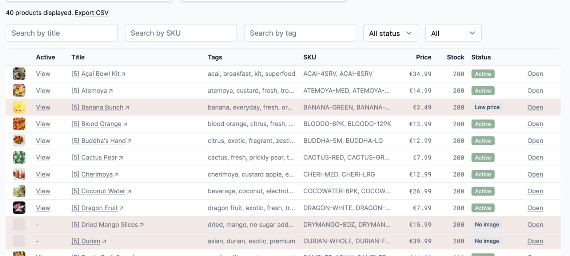View the Atemoya active listing
This screenshot has height=256, width=570.
tap(43, 91)
